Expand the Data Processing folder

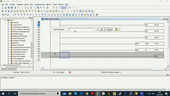click(x=8, y=34)
